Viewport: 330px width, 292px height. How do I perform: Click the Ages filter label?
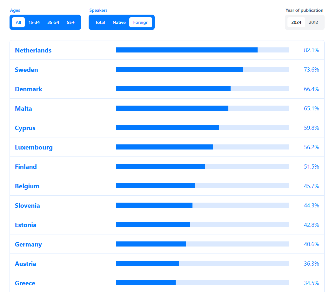[x=15, y=10]
